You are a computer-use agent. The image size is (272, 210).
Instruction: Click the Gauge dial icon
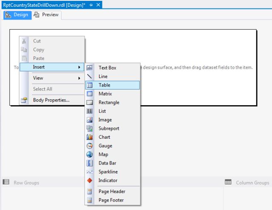(90, 146)
